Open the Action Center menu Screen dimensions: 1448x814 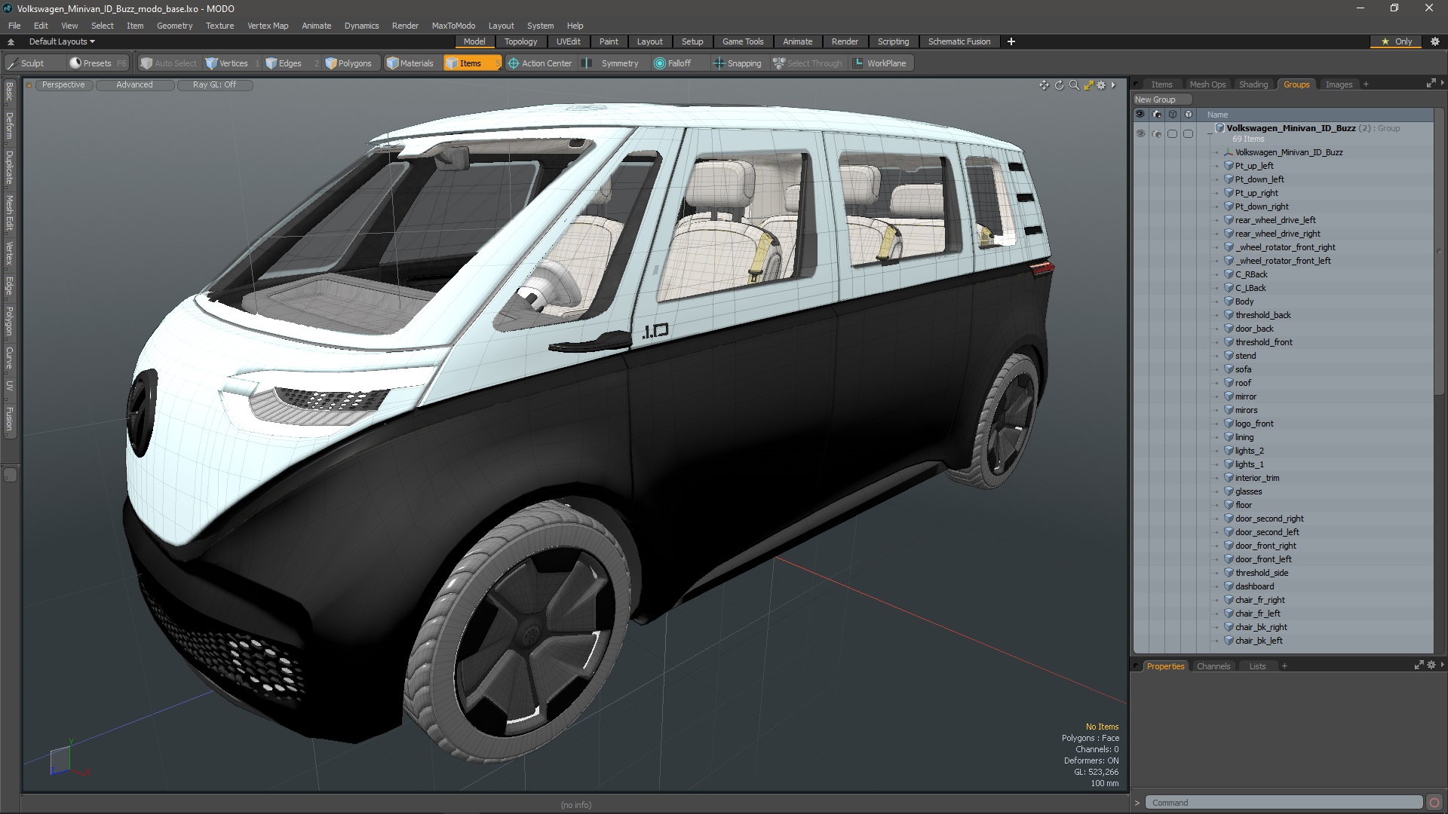pyautogui.click(x=540, y=63)
